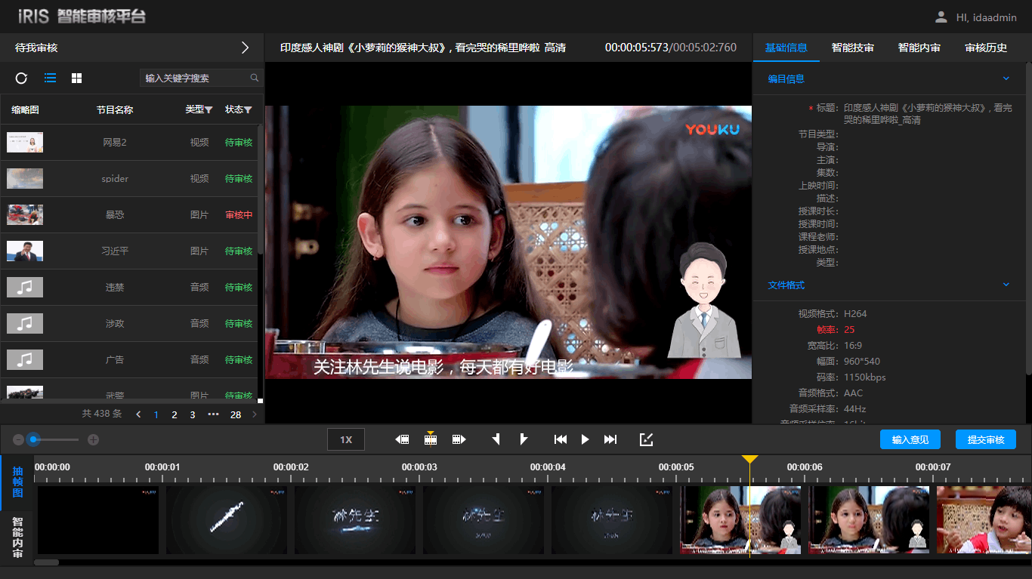Click the red 审核中 status
The width and height of the screenshot is (1032, 579).
(239, 214)
